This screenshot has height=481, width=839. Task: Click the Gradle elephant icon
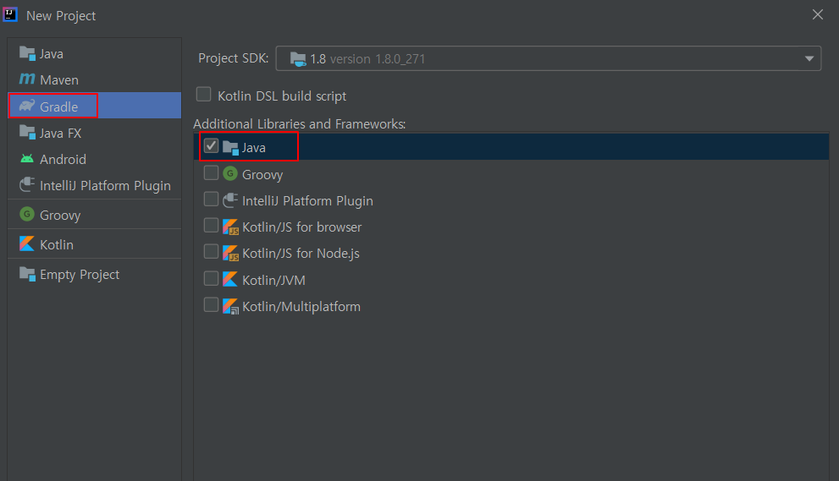[27, 106]
